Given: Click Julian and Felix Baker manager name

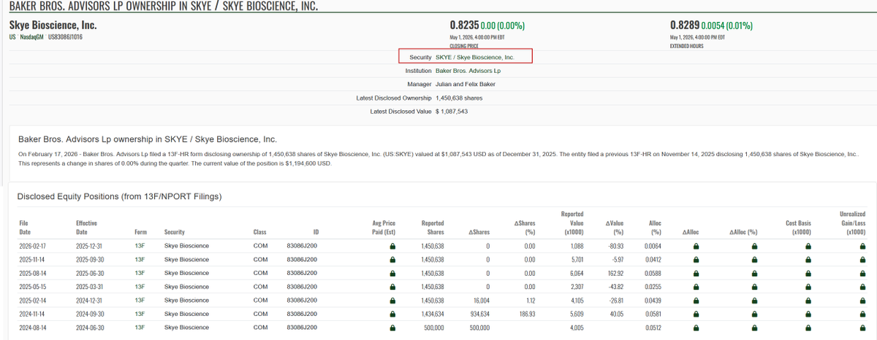Looking at the screenshot, I should click(x=465, y=85).
